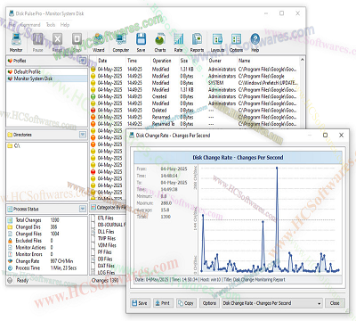
Task: Open the Options icon in main toolbar
Action: click(236, 42)
